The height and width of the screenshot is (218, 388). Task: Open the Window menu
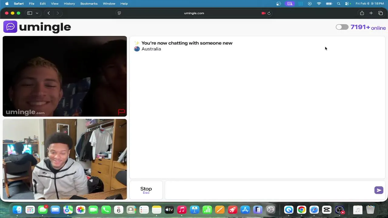[x=109, y=4]
